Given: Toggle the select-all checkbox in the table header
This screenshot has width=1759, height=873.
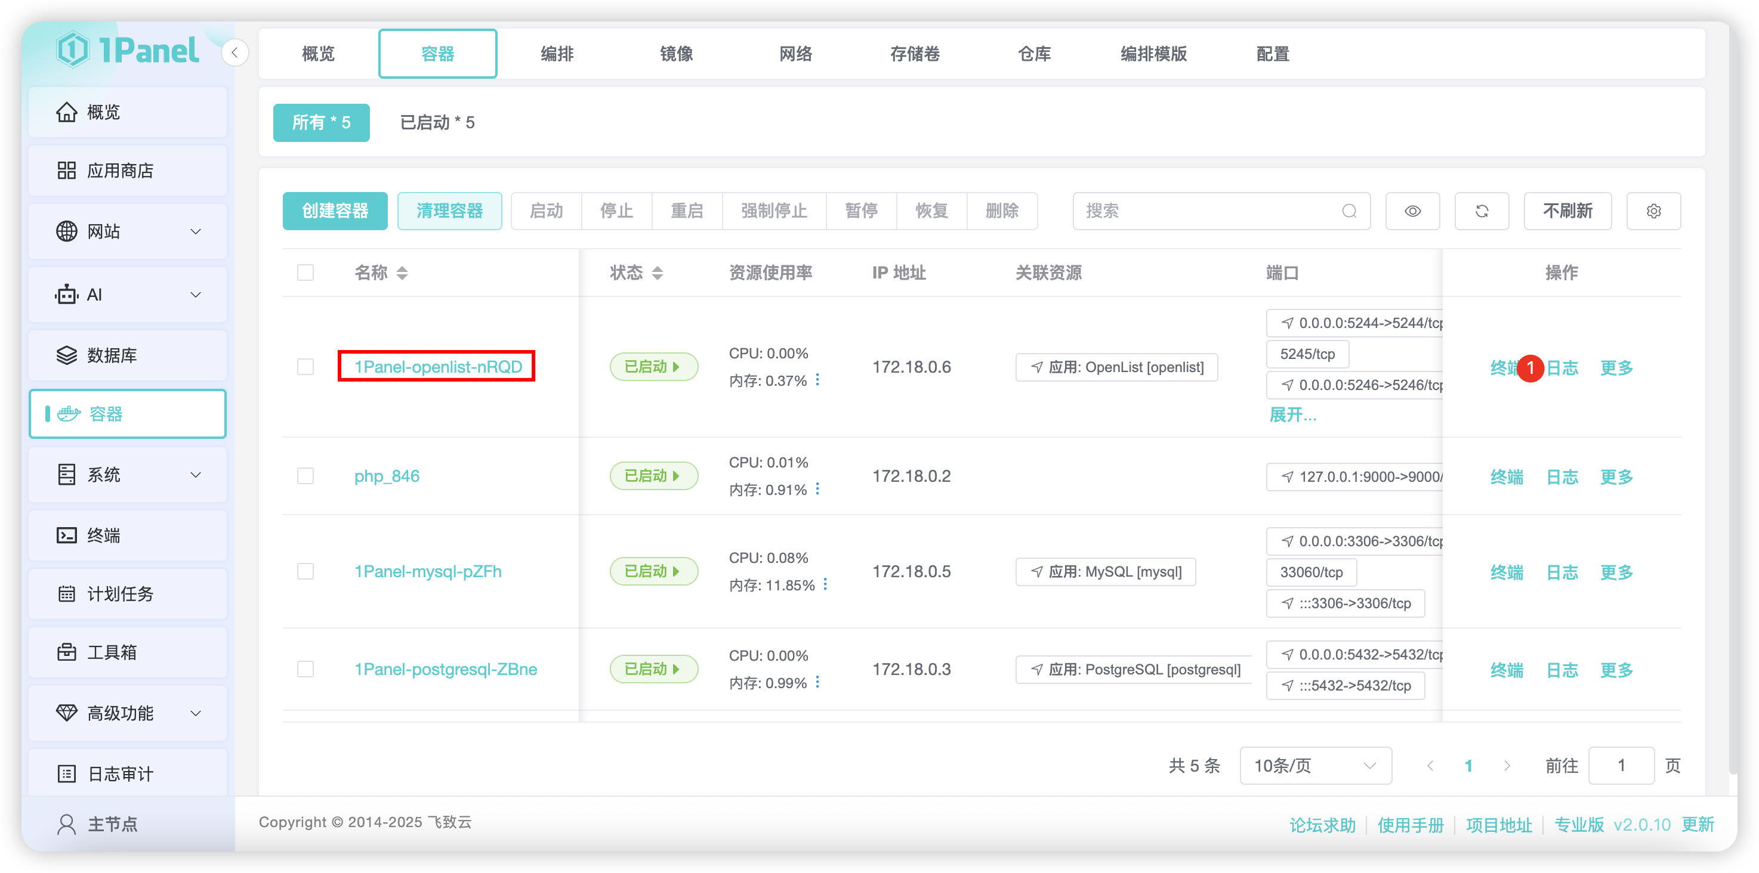Looking at the screenshot, I should pyautogui.click(x=305, y=273).
